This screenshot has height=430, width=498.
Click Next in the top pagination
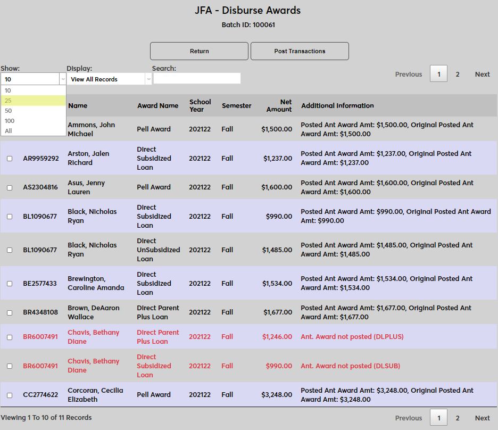[x=482, y=75]
